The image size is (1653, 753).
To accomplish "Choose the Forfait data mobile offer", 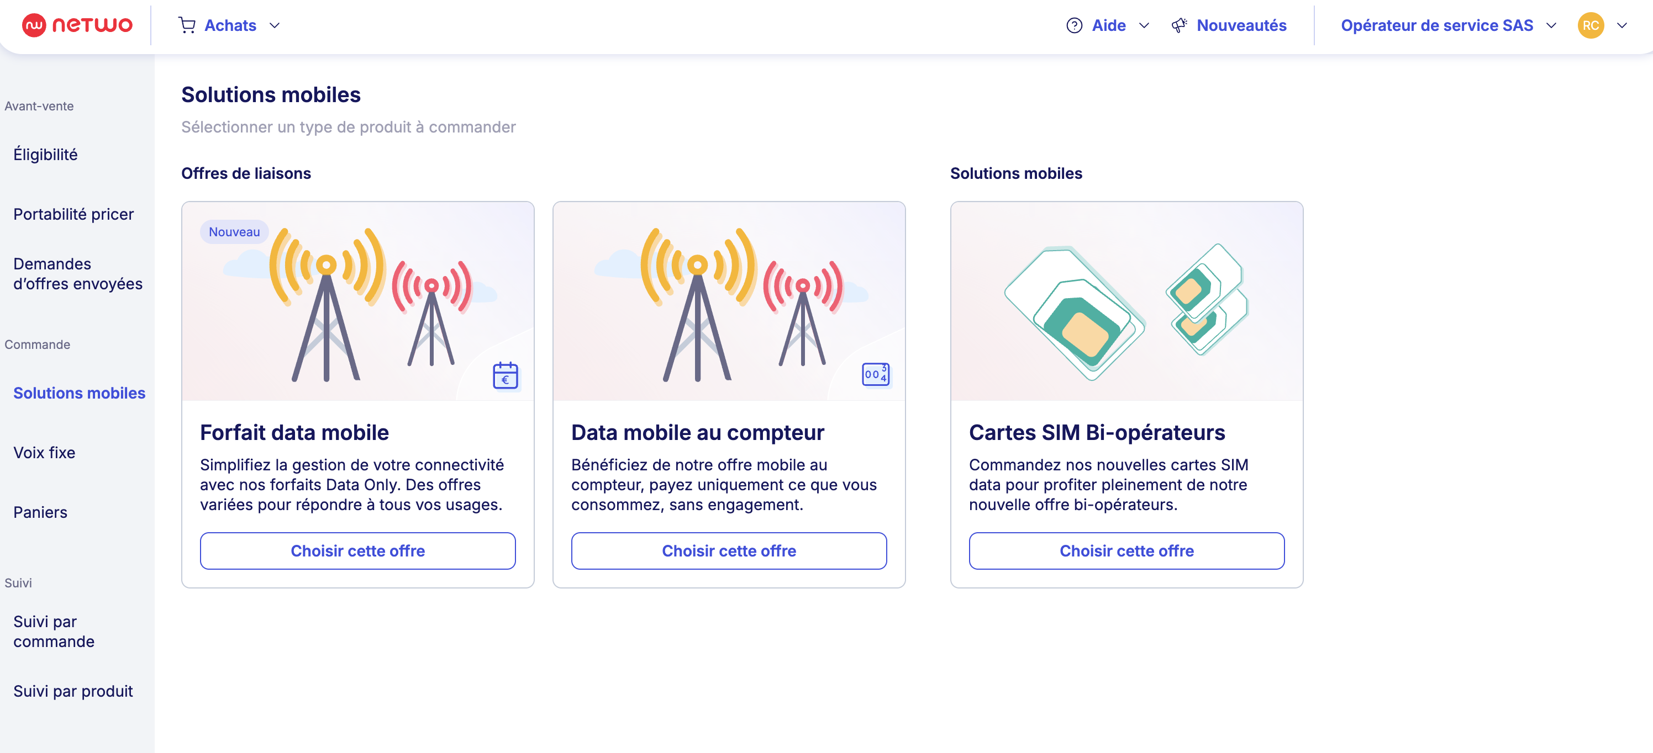I will pyautogui.click(x=357, y=551).
